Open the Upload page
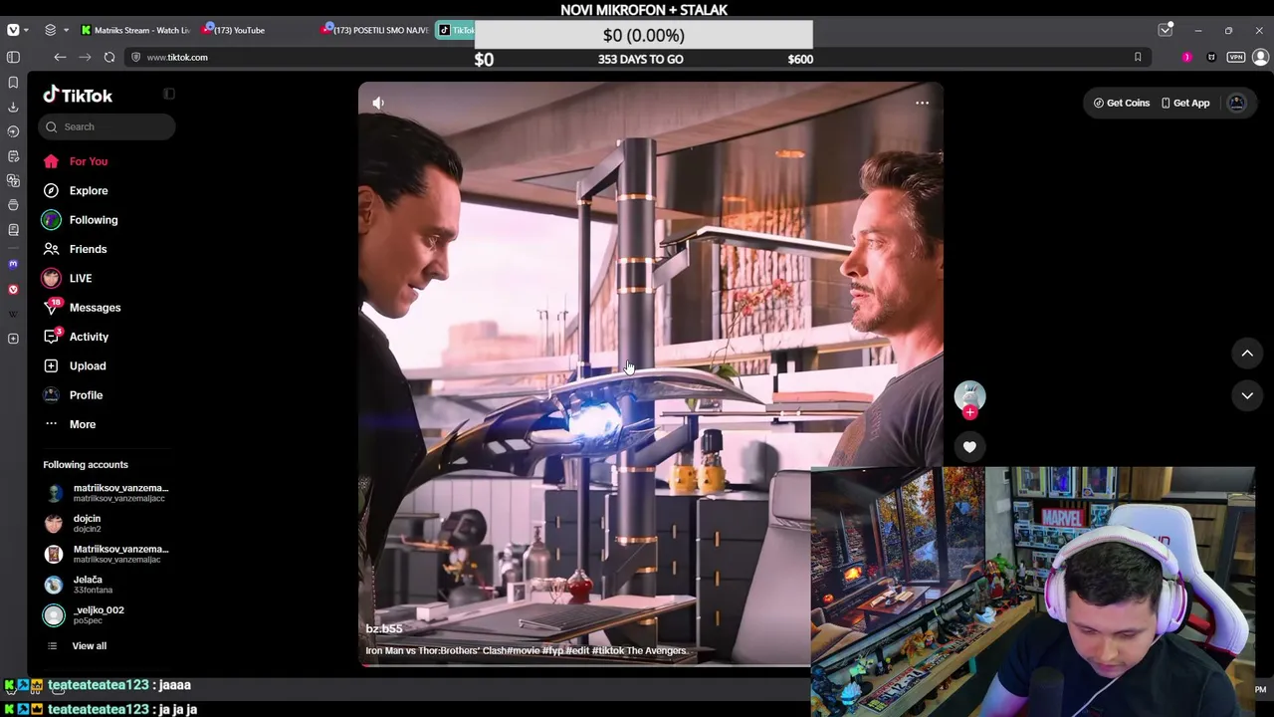The image size is (1274, 717). point(88,365)
